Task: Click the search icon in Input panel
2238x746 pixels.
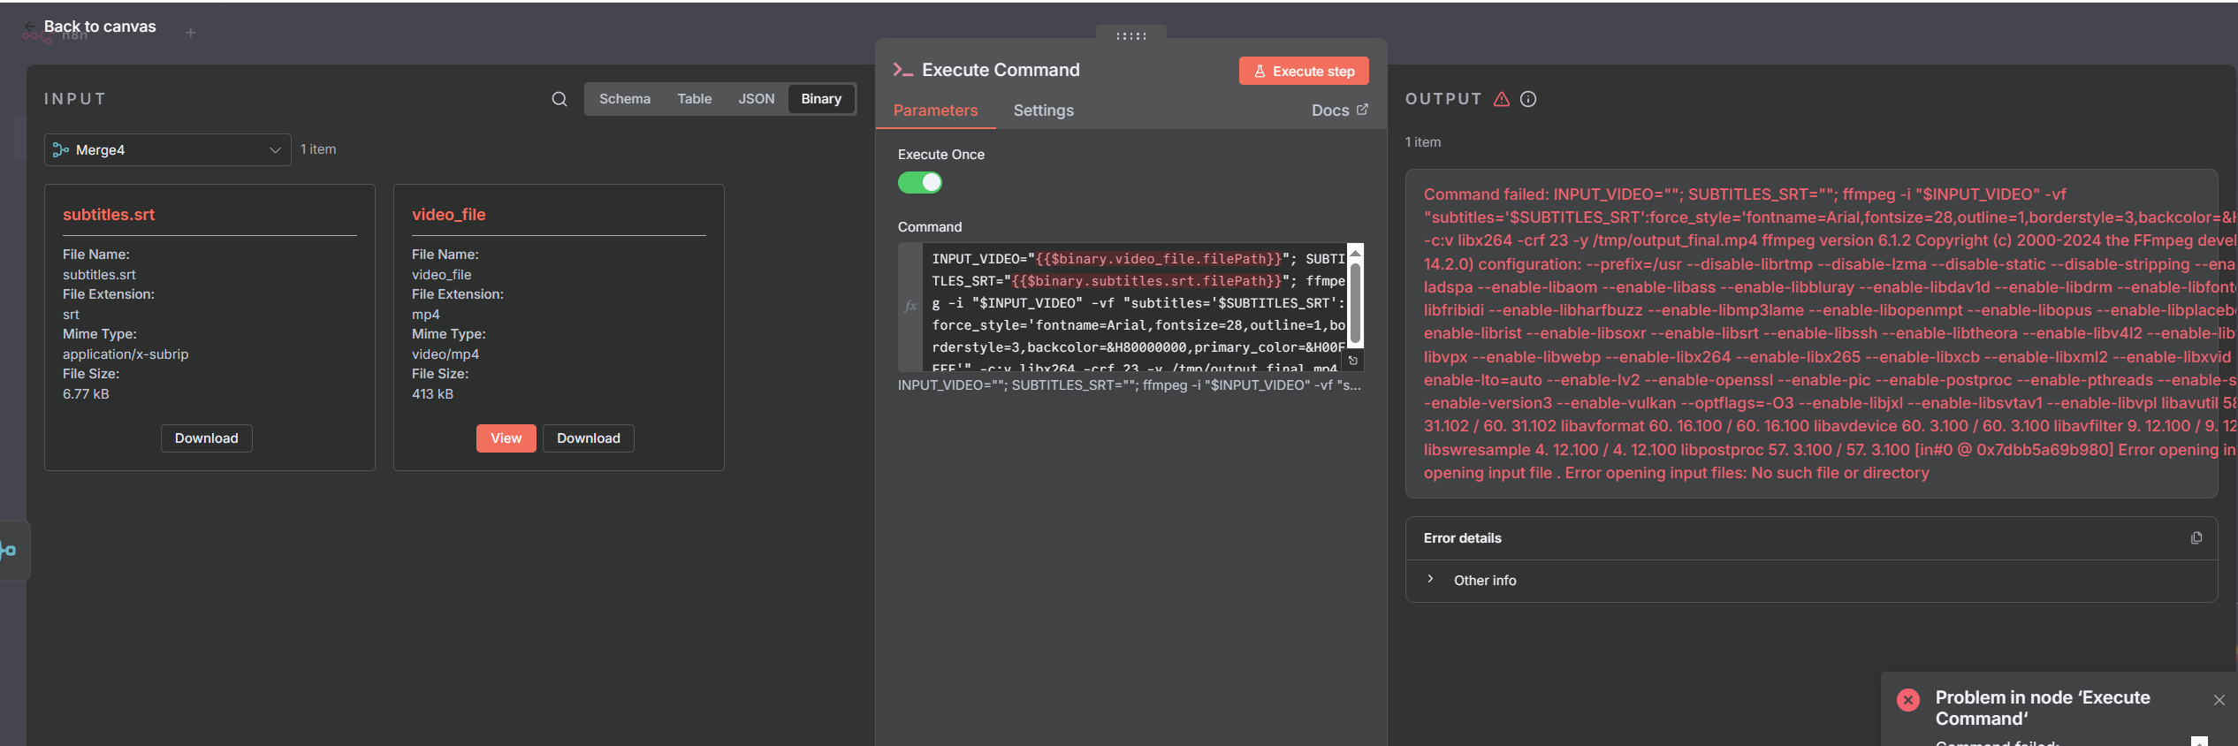Action: pyautogui.click(x=559, y=99)
